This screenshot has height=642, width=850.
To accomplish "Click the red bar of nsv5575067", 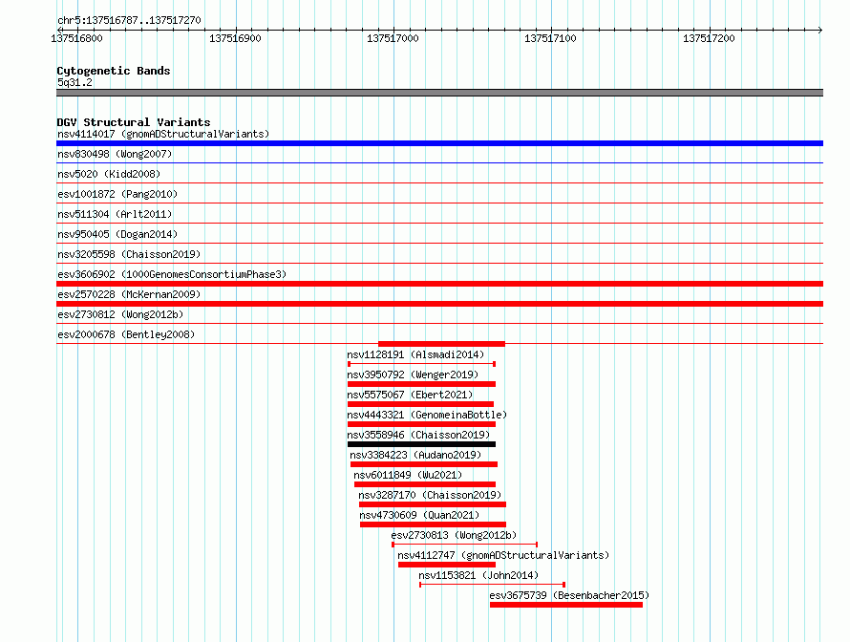I will (420, 404).
